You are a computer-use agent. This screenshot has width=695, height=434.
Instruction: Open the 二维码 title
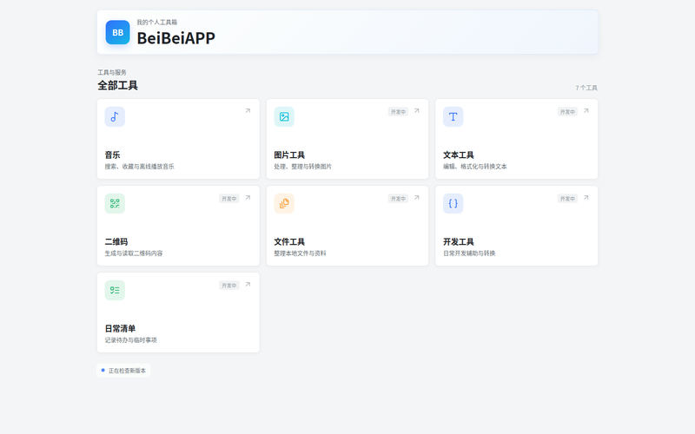116,242
